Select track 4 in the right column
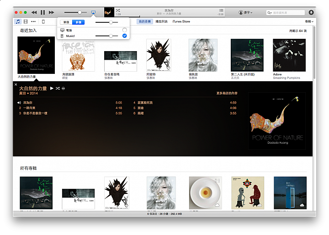The width and height of the screenshot is (329, 235). 185,103
